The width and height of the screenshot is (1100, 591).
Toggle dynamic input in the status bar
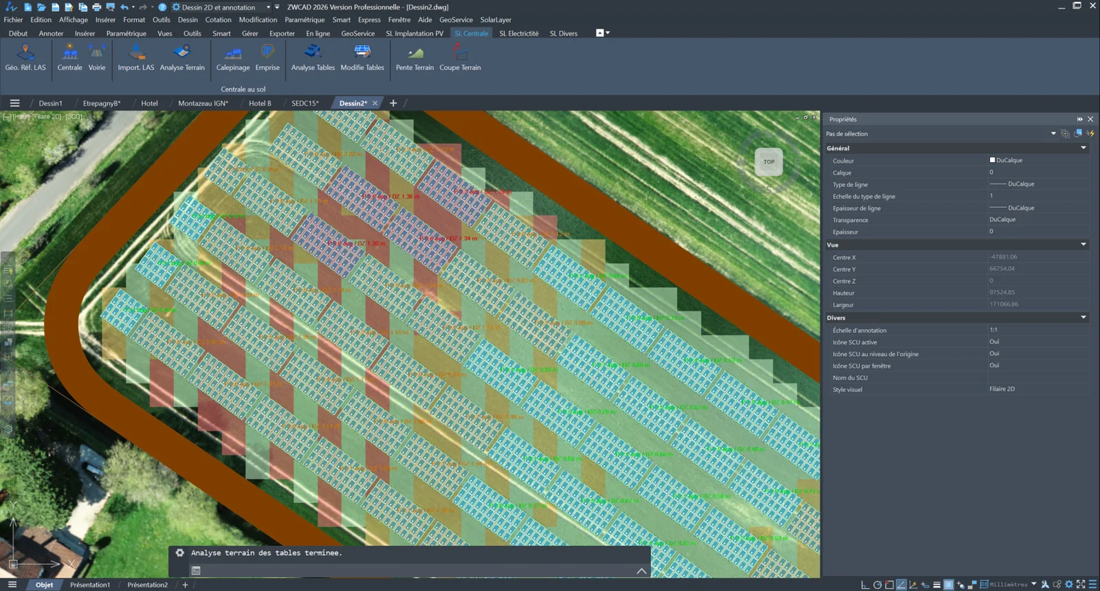925,585
